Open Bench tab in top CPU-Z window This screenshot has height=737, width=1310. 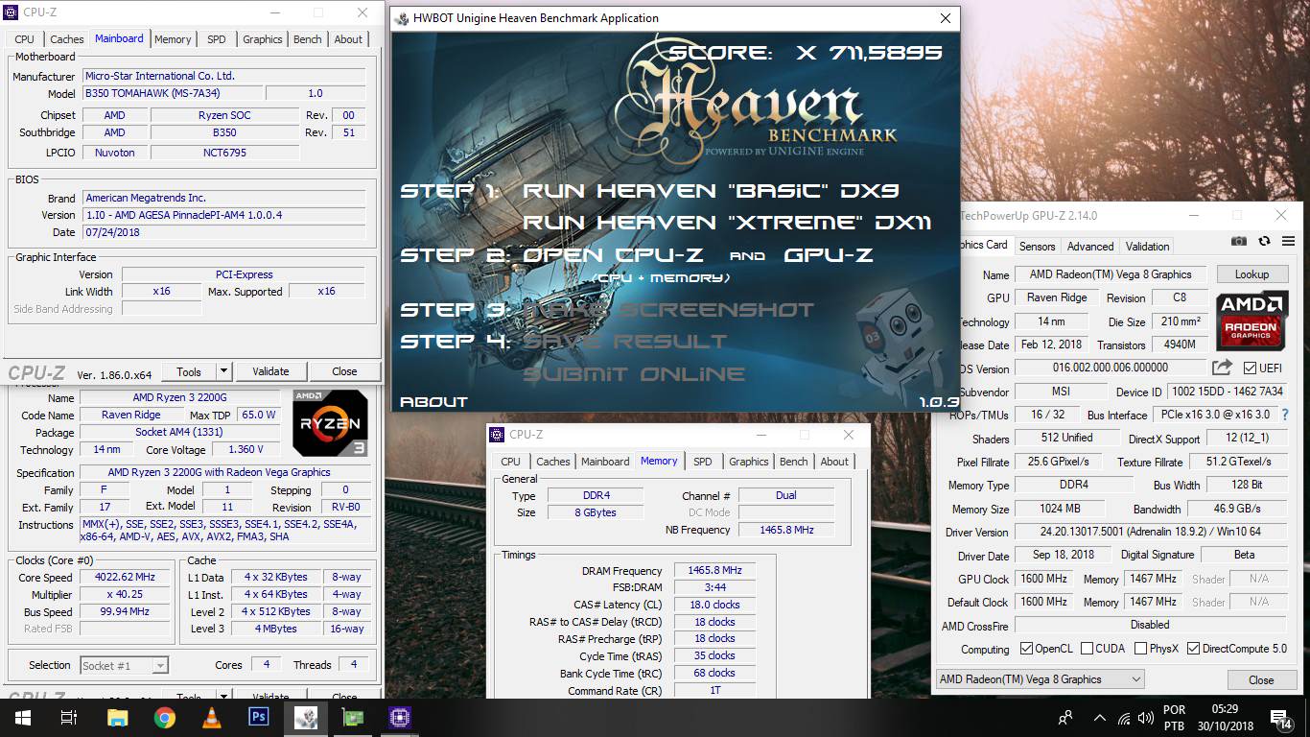(308, 39)
